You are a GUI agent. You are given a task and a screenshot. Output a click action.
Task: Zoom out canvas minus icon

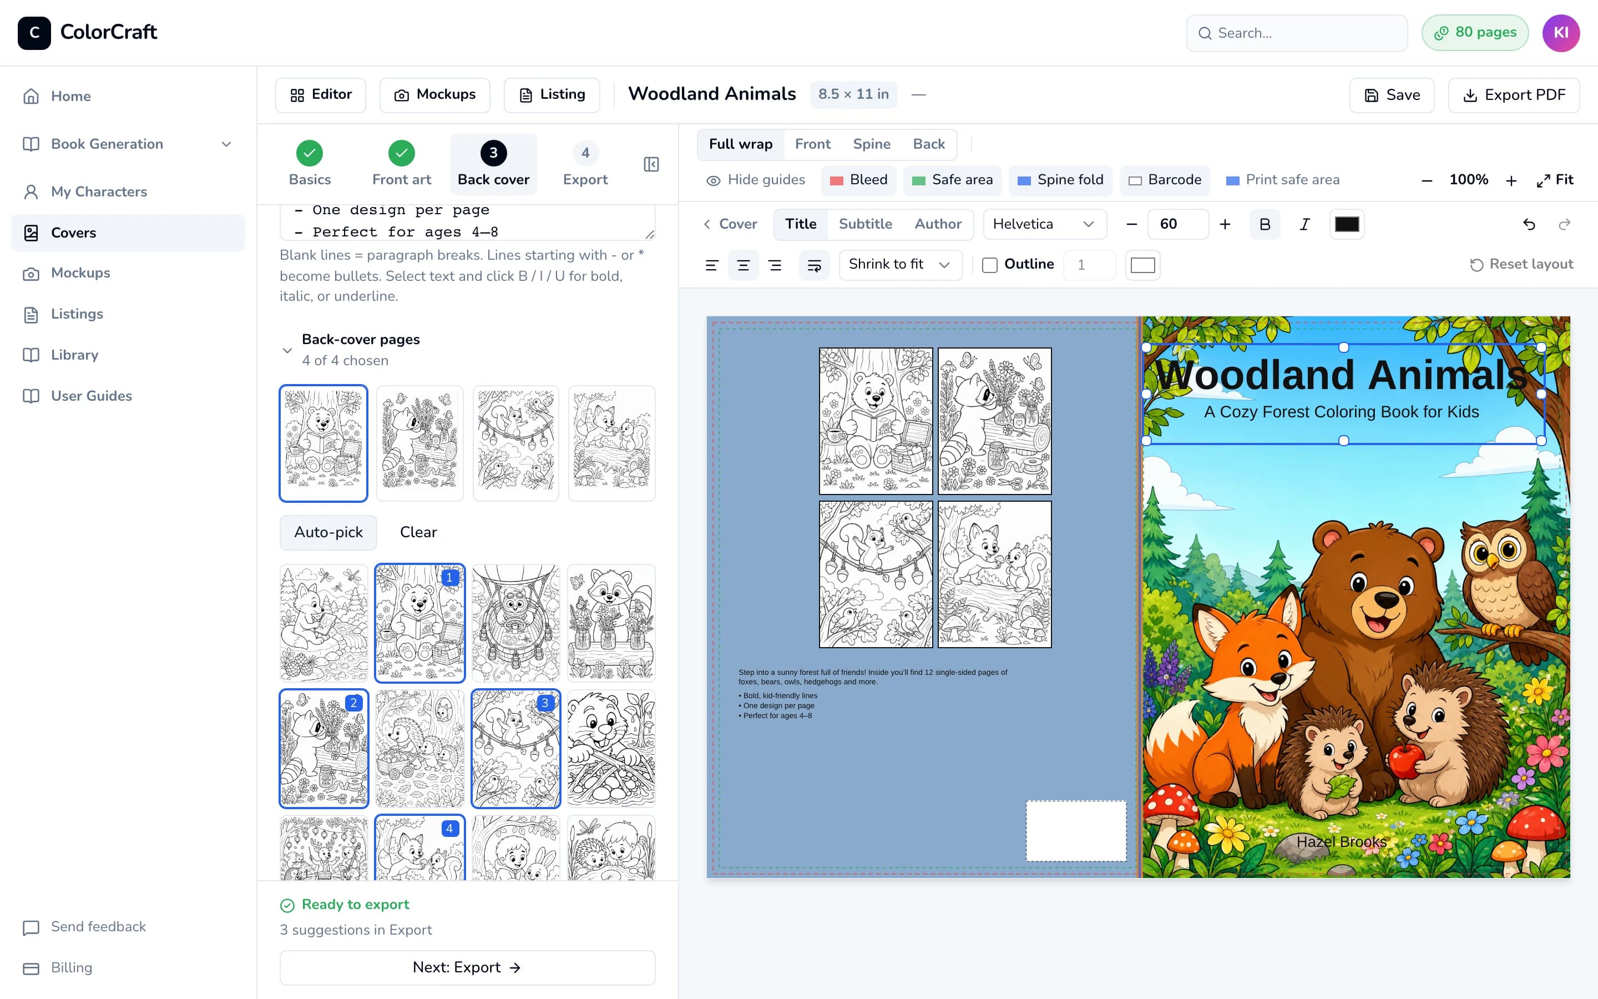[1427, 180]
